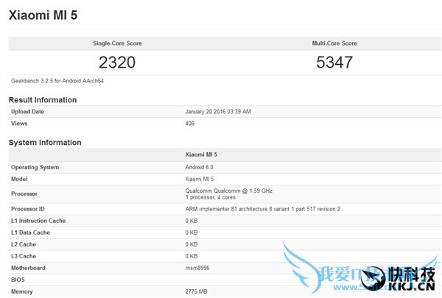442x298 pixels.
Task: Click the single-core score value 2320
Action: tap(117, 63)
